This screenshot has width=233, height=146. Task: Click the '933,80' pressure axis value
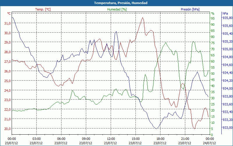pyautogui.click(x=227, y=96)
